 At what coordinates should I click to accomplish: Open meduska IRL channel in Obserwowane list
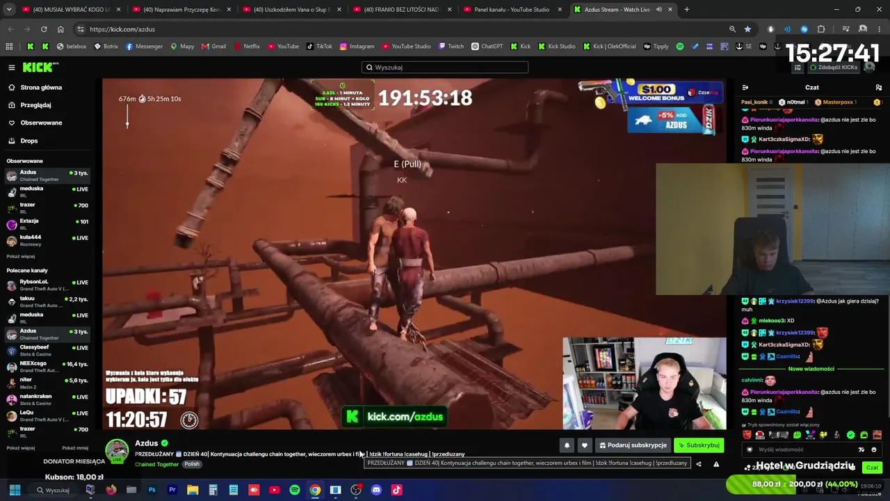47,191
